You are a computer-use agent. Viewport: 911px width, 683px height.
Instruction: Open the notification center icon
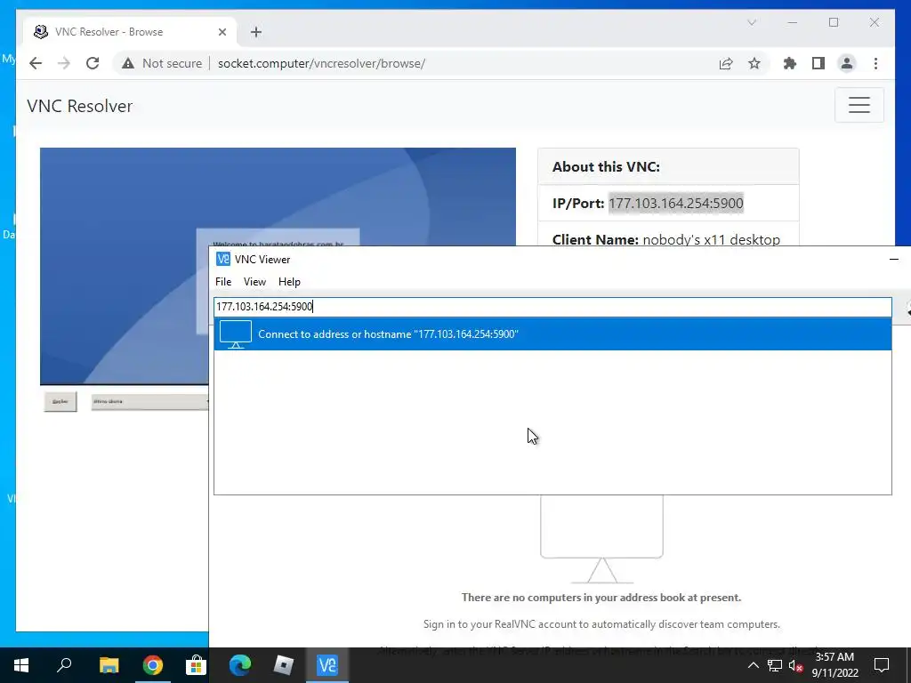click(882, 665)
